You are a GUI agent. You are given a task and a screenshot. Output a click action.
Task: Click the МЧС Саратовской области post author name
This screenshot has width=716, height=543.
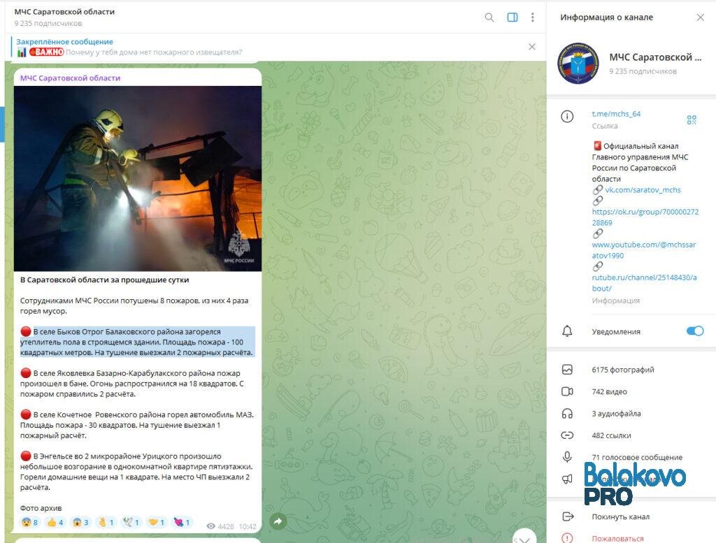(x=71, y=78)
